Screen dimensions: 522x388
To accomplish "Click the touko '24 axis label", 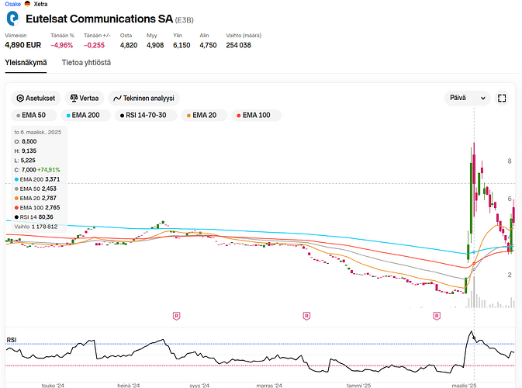I will 53,386.
